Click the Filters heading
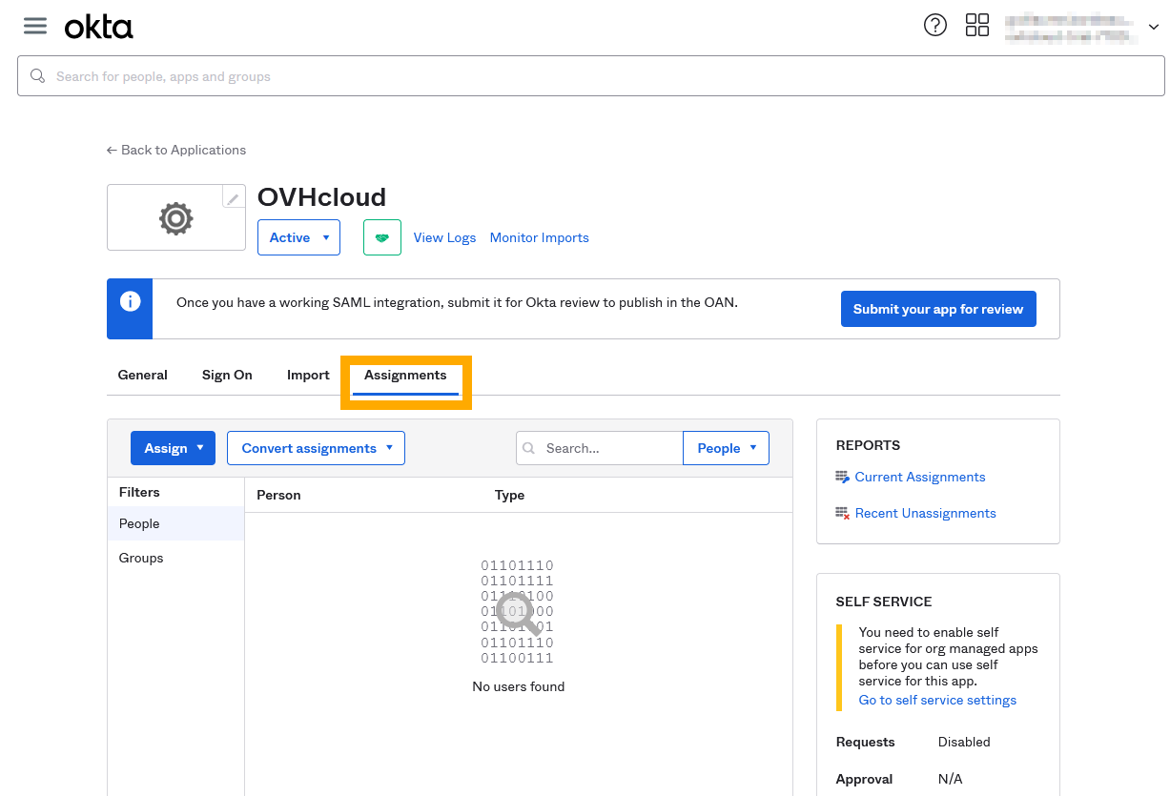Image resolution: width=1170 pixels, height=796 pixels. (139, 493)
